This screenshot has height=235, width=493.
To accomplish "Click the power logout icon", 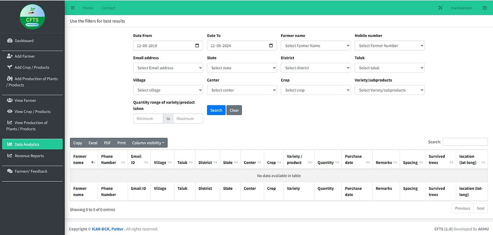I will [485, 8].
